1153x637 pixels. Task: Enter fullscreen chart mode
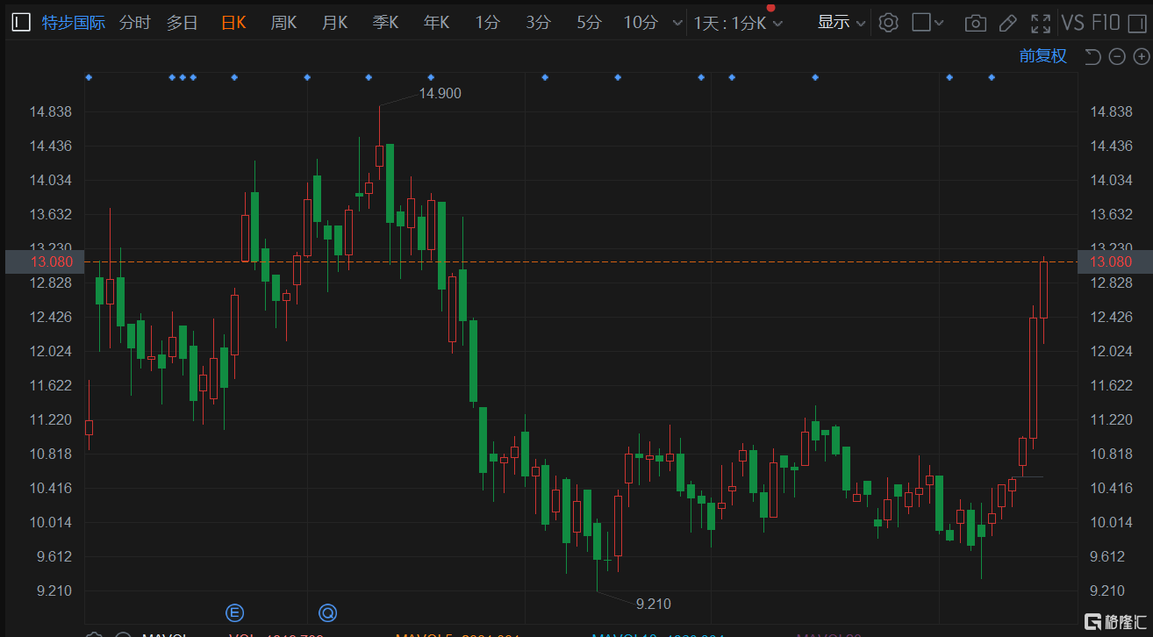point(1041,23)
